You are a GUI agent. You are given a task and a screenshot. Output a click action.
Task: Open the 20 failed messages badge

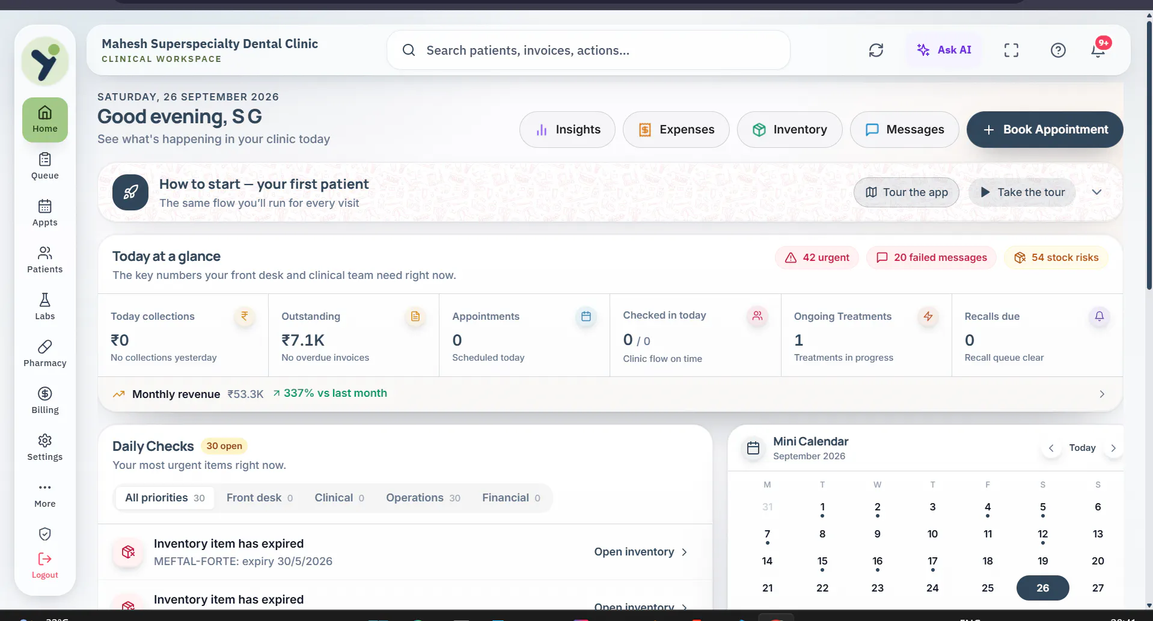pyautogui.click(x=931, y=258)
